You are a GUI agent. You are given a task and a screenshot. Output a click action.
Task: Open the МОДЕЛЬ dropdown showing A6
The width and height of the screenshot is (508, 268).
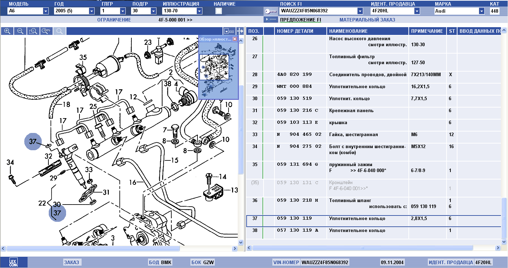46,11
